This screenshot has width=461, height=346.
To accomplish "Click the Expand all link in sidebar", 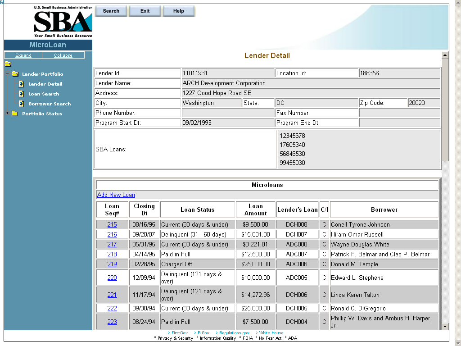I will point(23,55).
